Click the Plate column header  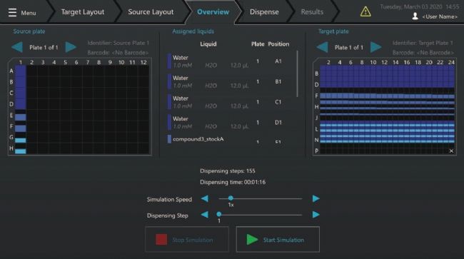258,44
